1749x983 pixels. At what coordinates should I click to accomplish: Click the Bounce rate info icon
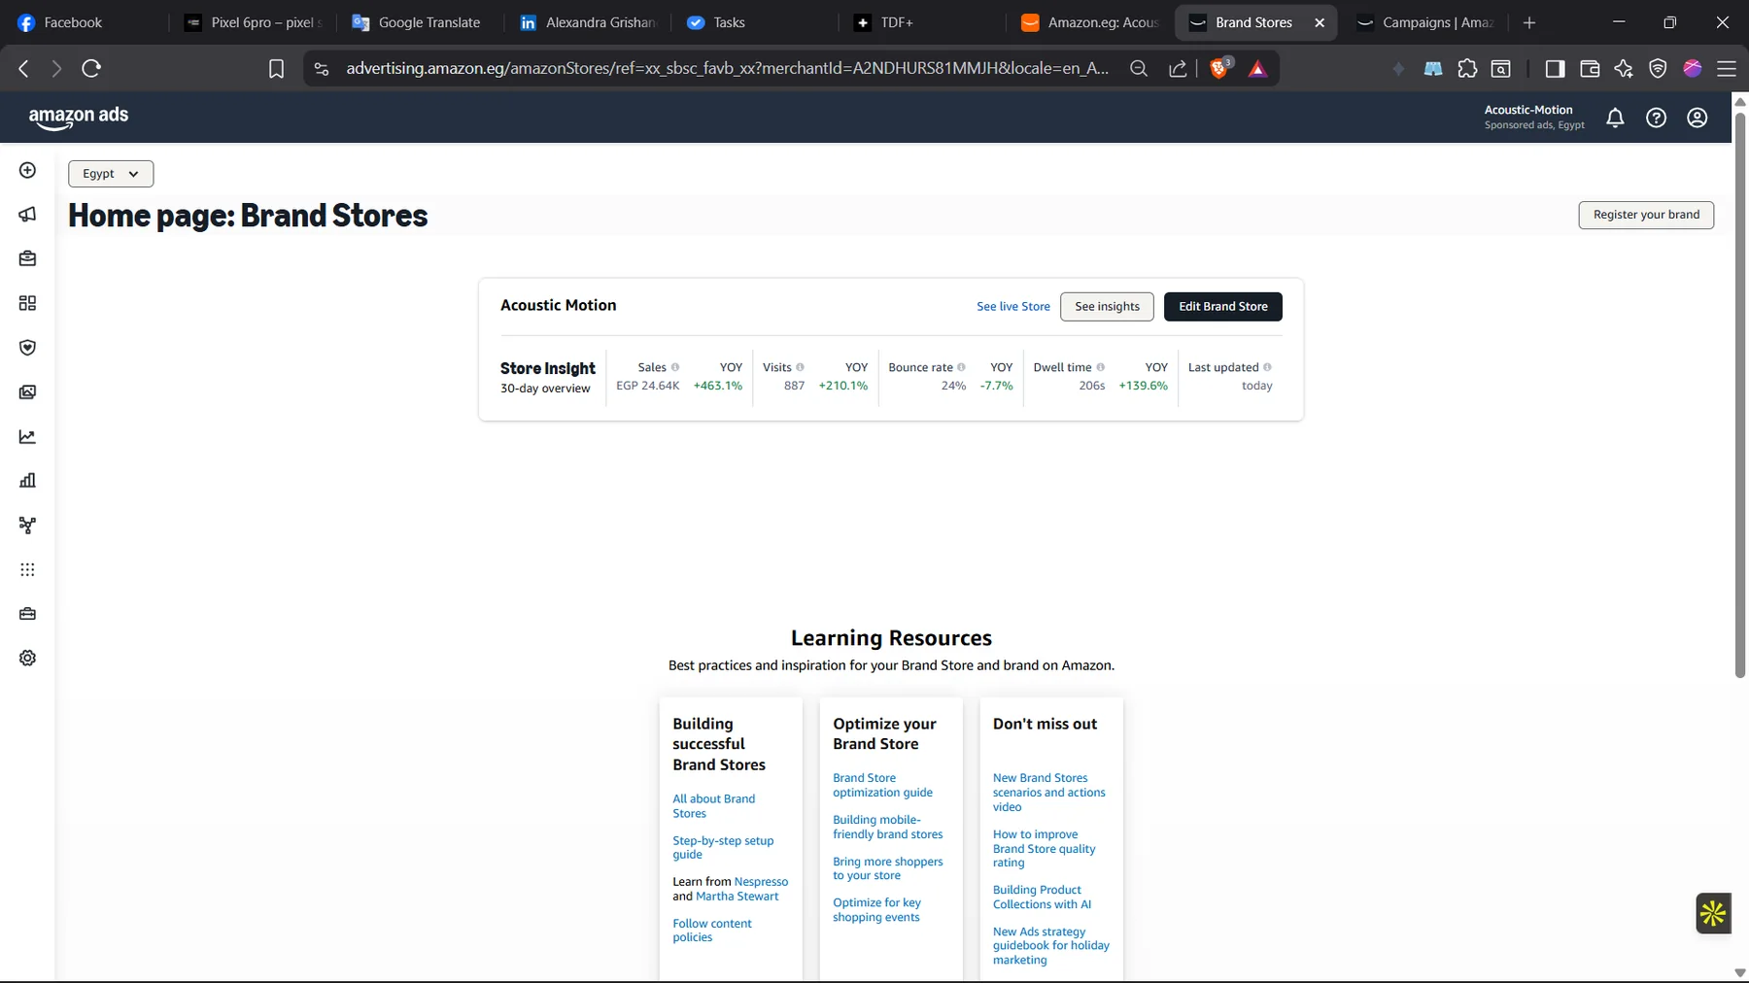pyautogui.click(x=961, y=367)
